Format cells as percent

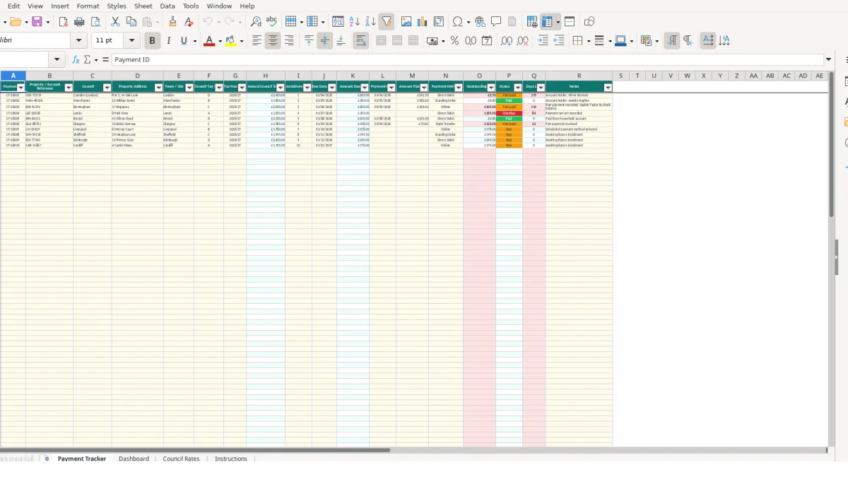[x=454, y=41]
